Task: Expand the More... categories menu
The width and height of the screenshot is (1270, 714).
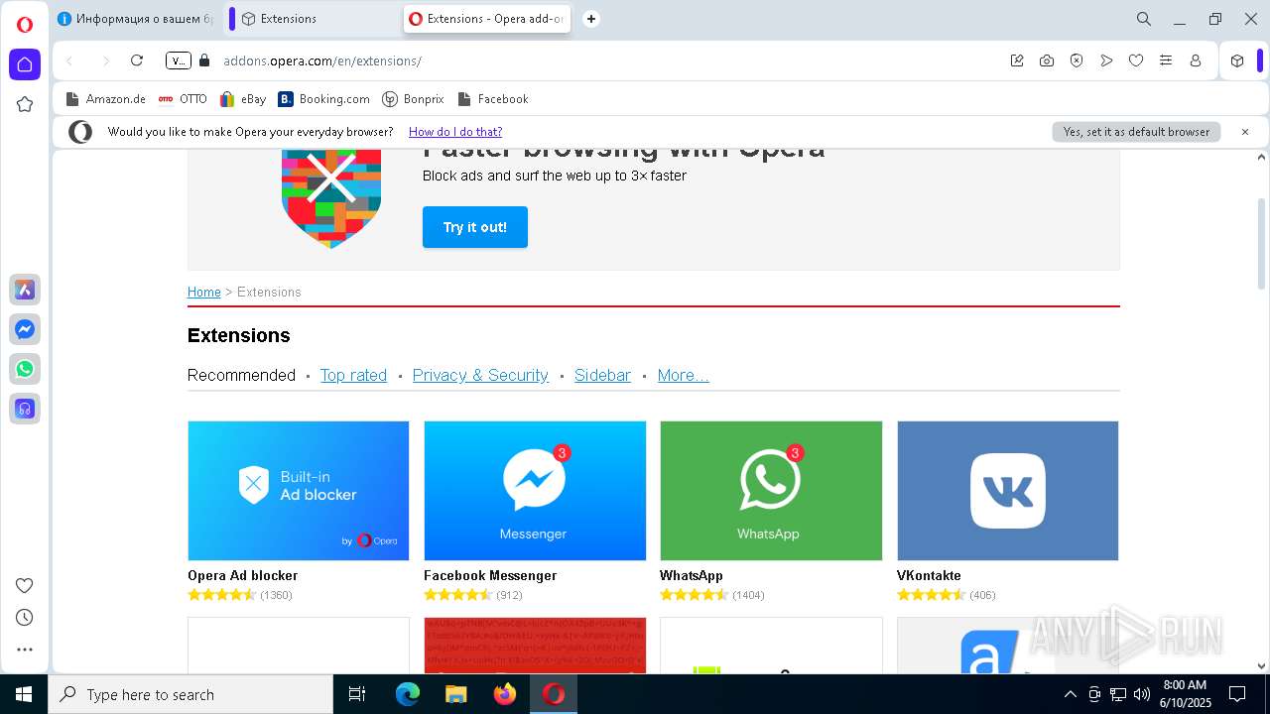Action: coord(683,375)
